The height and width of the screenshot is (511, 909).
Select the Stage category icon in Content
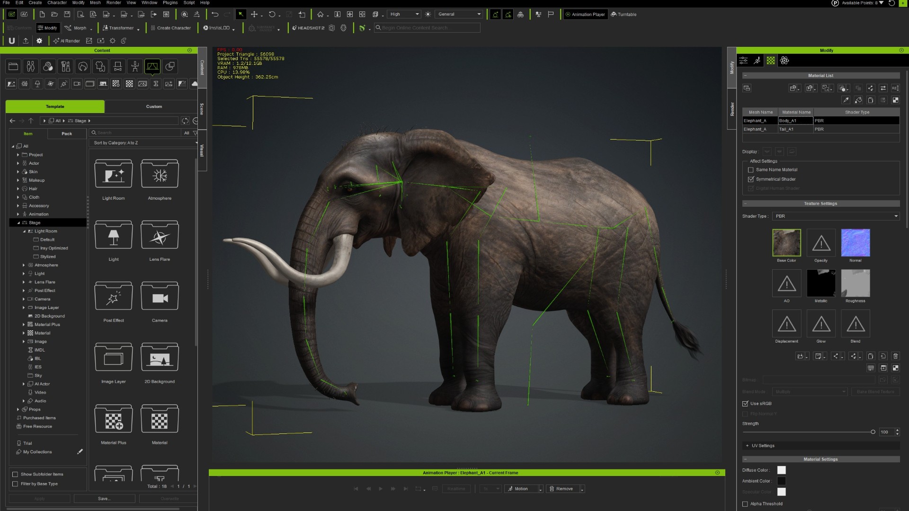tap(152, 66)
